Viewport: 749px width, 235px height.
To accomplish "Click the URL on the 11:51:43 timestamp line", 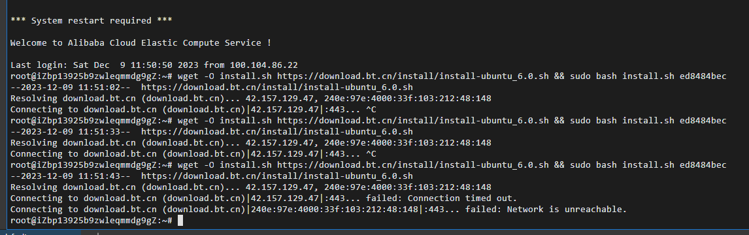I will (x=277, y=176).
